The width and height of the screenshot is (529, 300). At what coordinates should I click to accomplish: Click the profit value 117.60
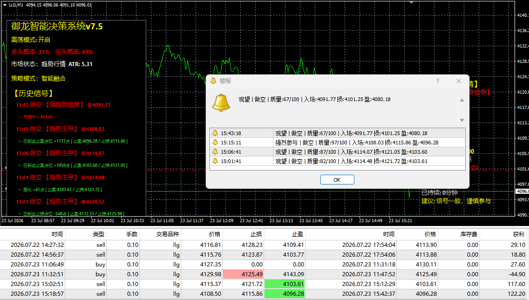[516, 284]
